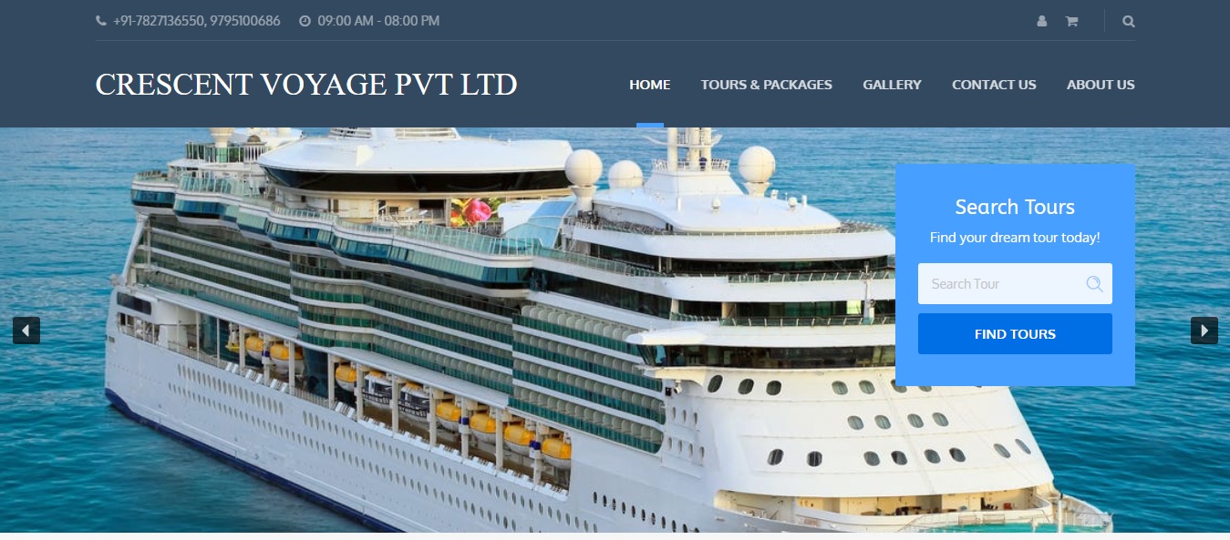This screenshot has height=540, width=1230.
Task: Focus the Search Tour input field
Action: [x=1015, y=284]
